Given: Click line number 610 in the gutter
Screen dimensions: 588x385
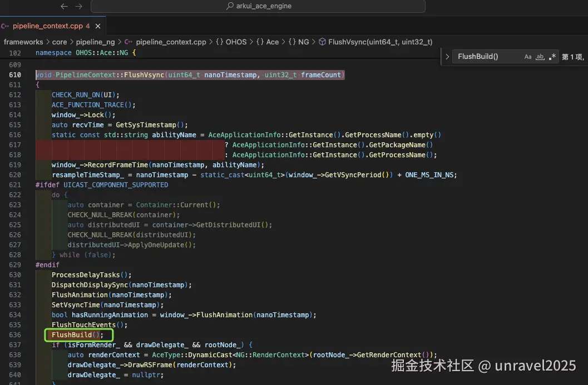Looking at the screenshot, I should click(15, 75).
